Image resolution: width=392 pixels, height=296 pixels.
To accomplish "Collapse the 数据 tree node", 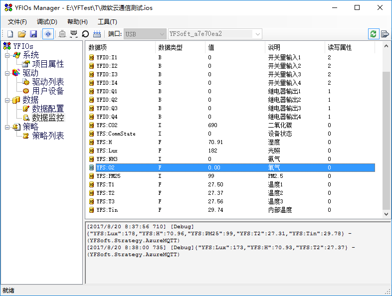I will (x=7, y=100).
